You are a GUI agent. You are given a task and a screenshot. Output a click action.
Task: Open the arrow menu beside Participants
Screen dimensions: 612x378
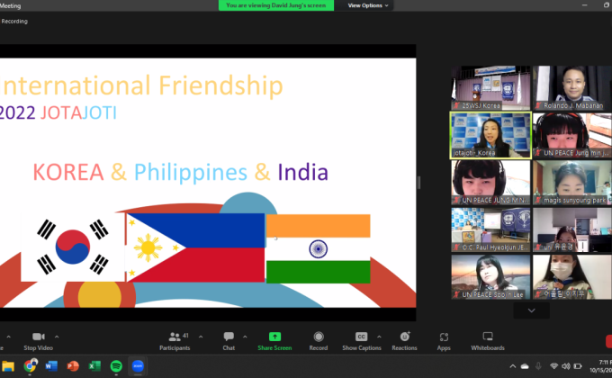point(197,334)
